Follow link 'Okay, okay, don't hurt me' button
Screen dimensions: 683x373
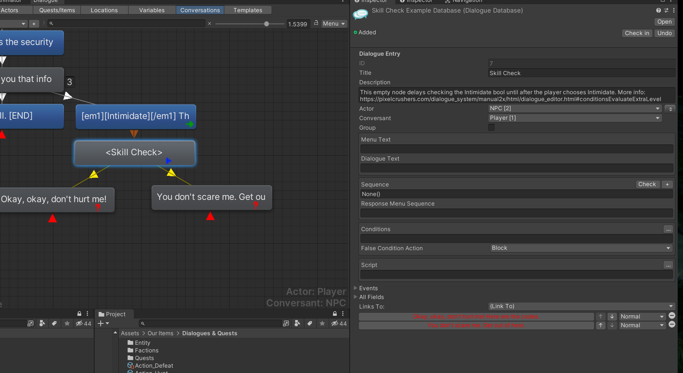click(x=476, y=317)
